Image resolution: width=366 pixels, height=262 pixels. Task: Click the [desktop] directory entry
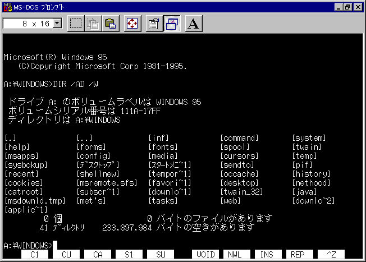pyautogui.click(x=239, y=183)
